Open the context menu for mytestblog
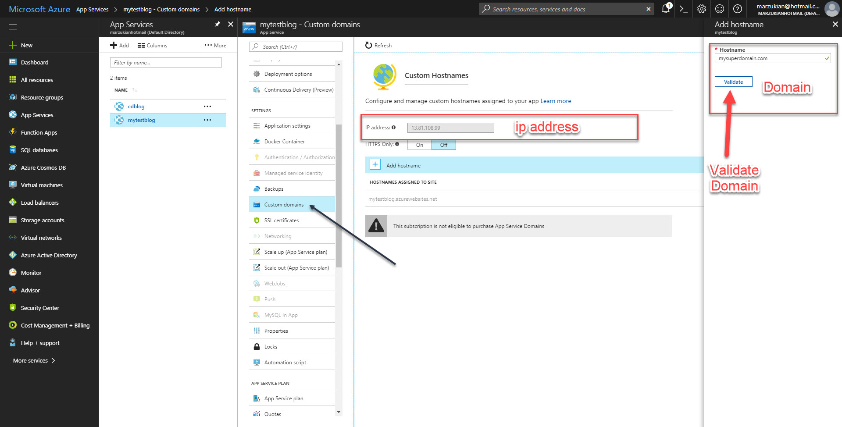The width and height of the screenshot is (842, 427). click(207, 120)
